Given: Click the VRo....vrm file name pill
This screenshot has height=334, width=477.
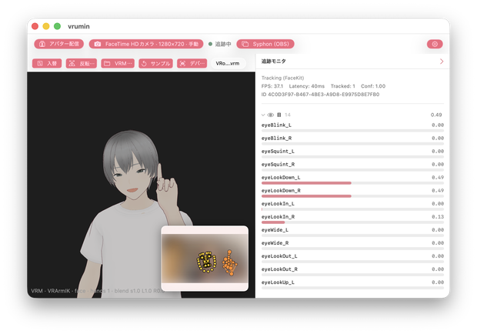Looking at the screenshot, I should tap(228, 63).
